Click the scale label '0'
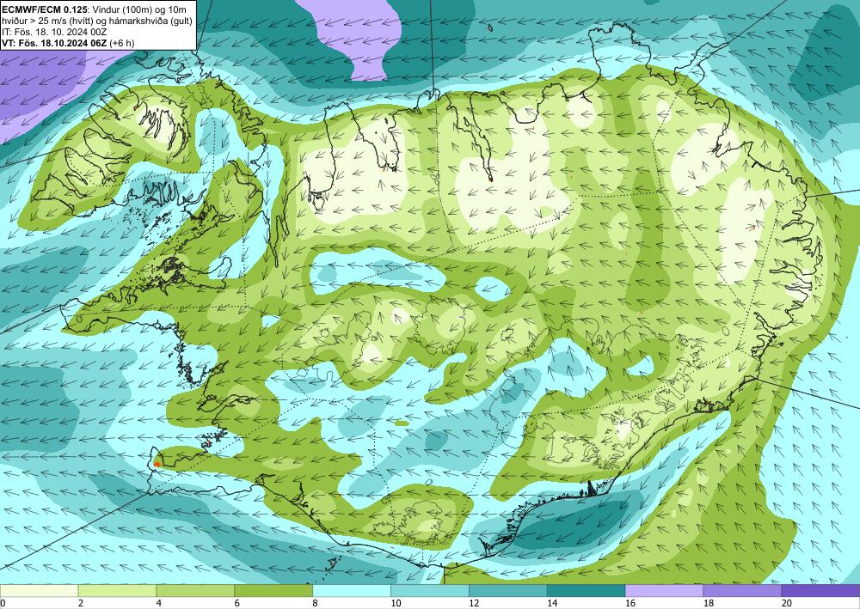This screenshot has width=860, height=609. [3, 603]
